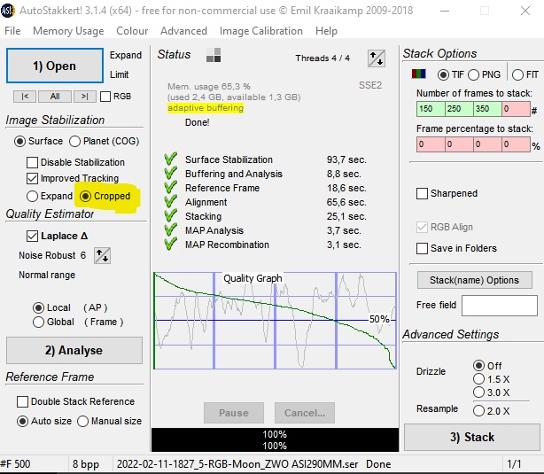This screenshot has height=474, width=544.
Task: Click the 50% marker on Quality Graph
Action: click(x=379, y=319)
